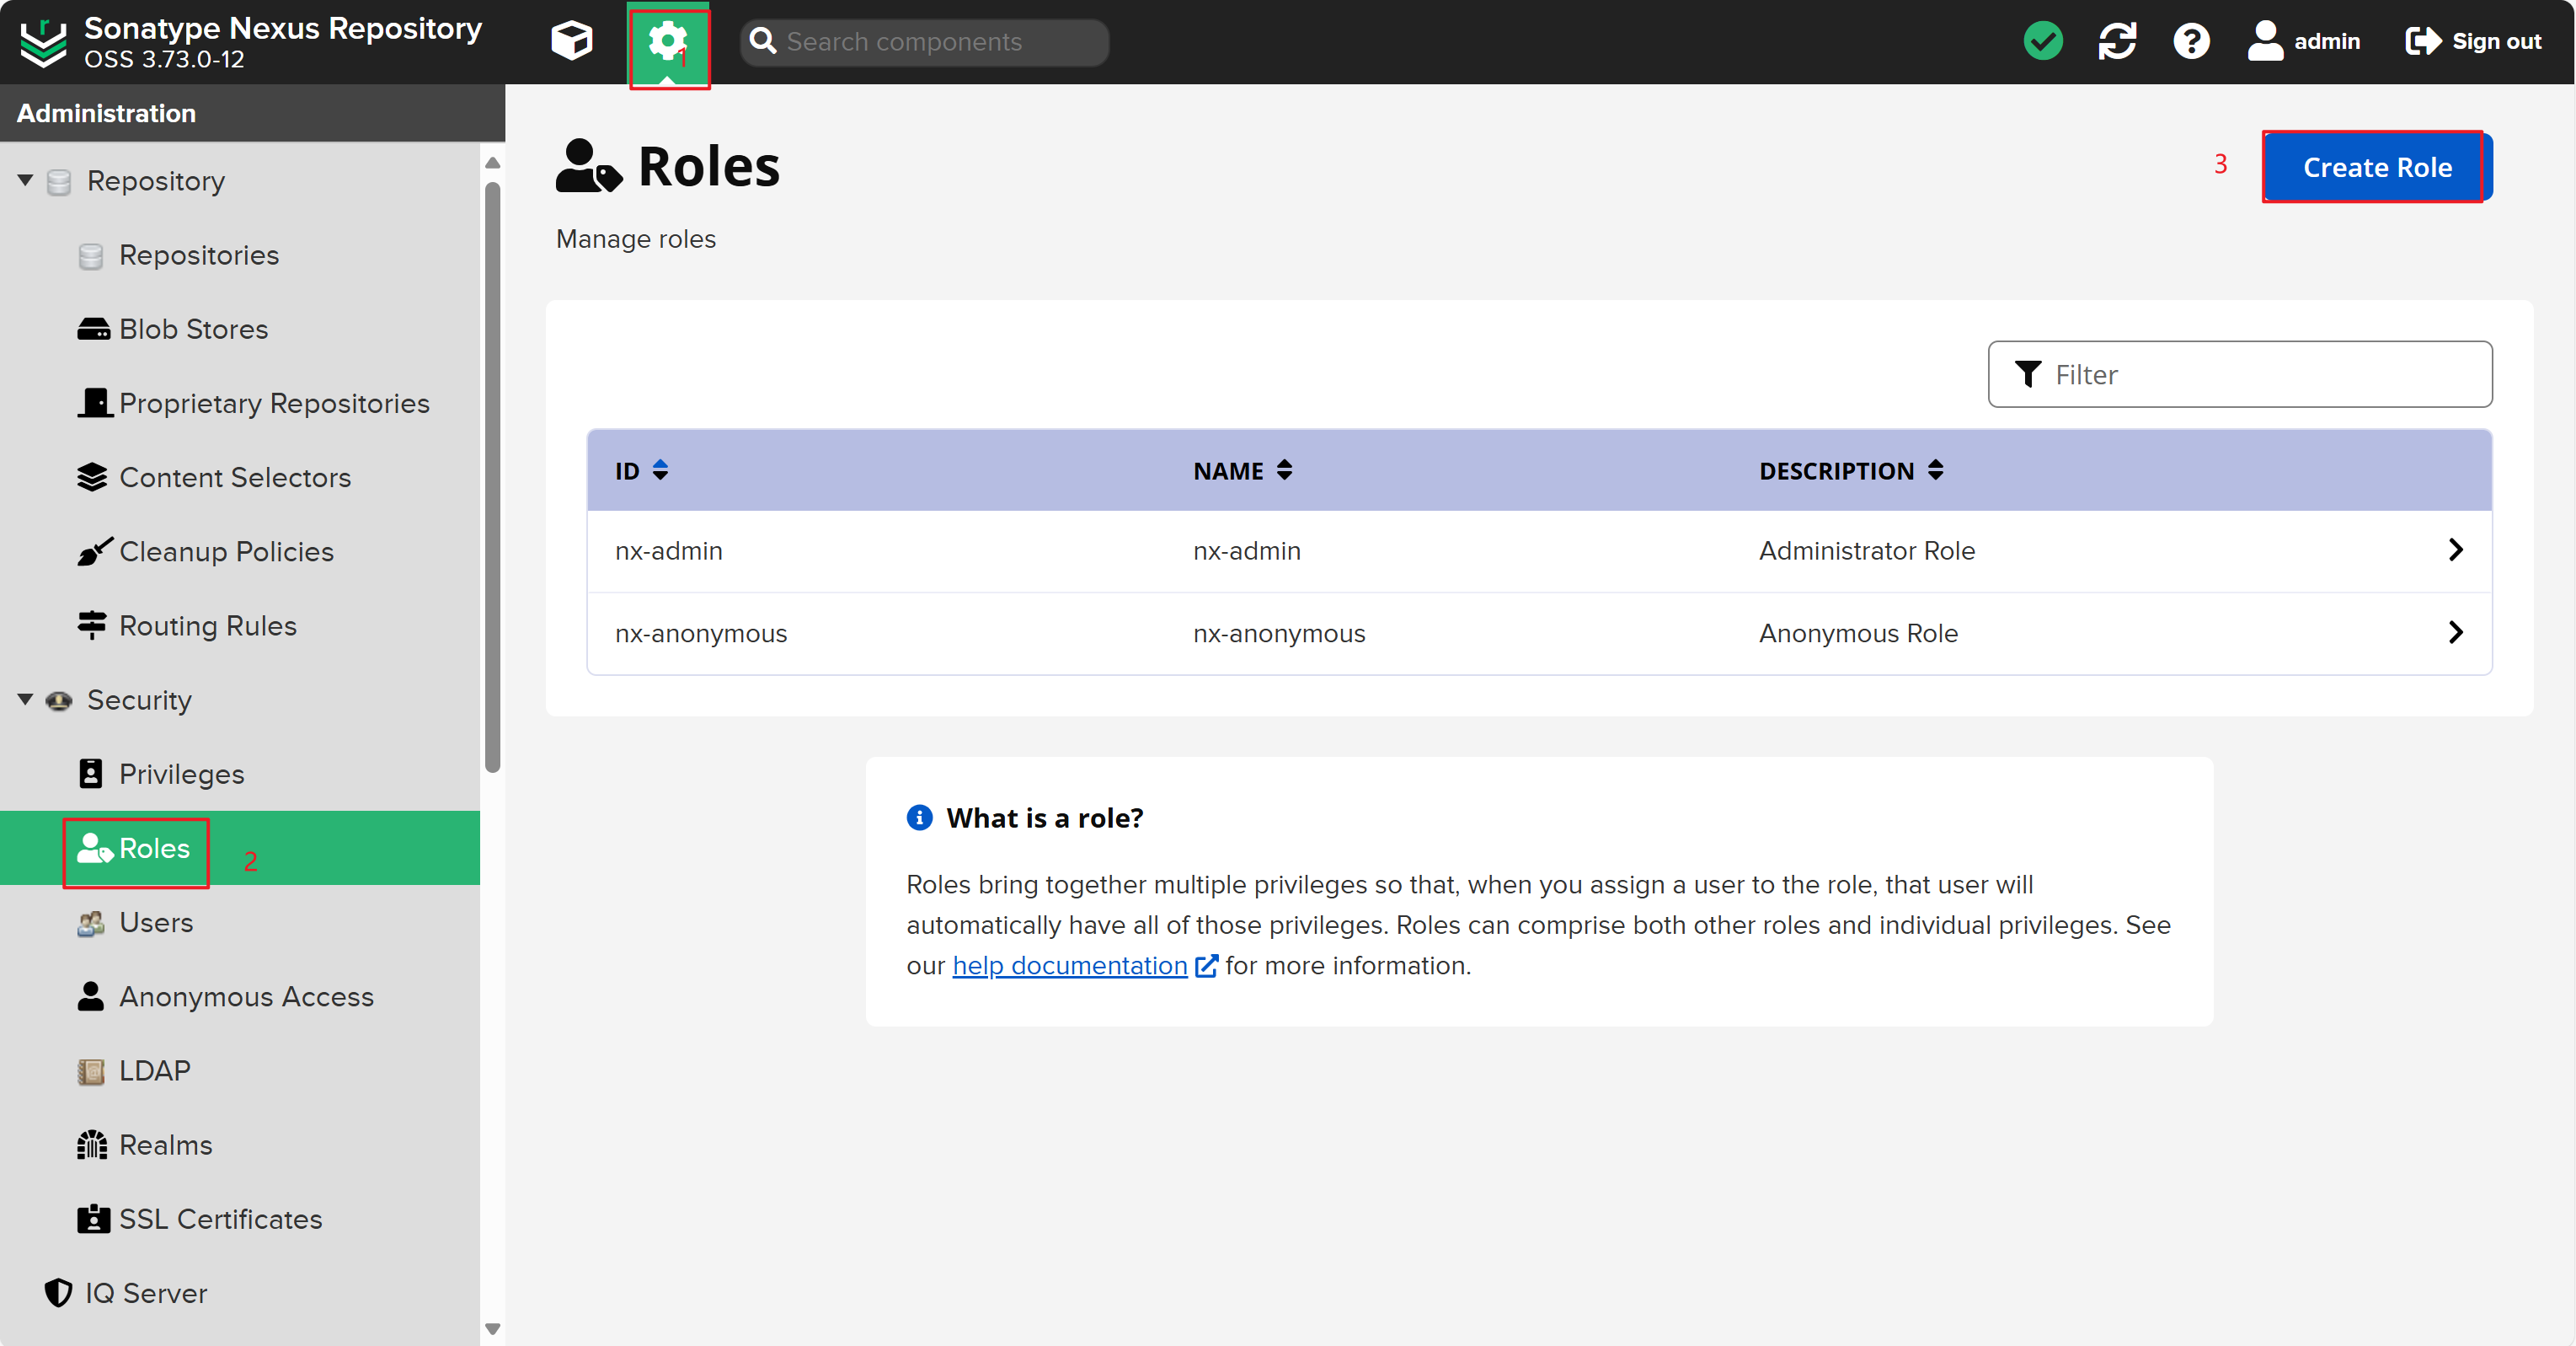The image size is (2576, 1346).
Task: Click sidebar scrollbar up arrow
Action: tap(492, 164)
